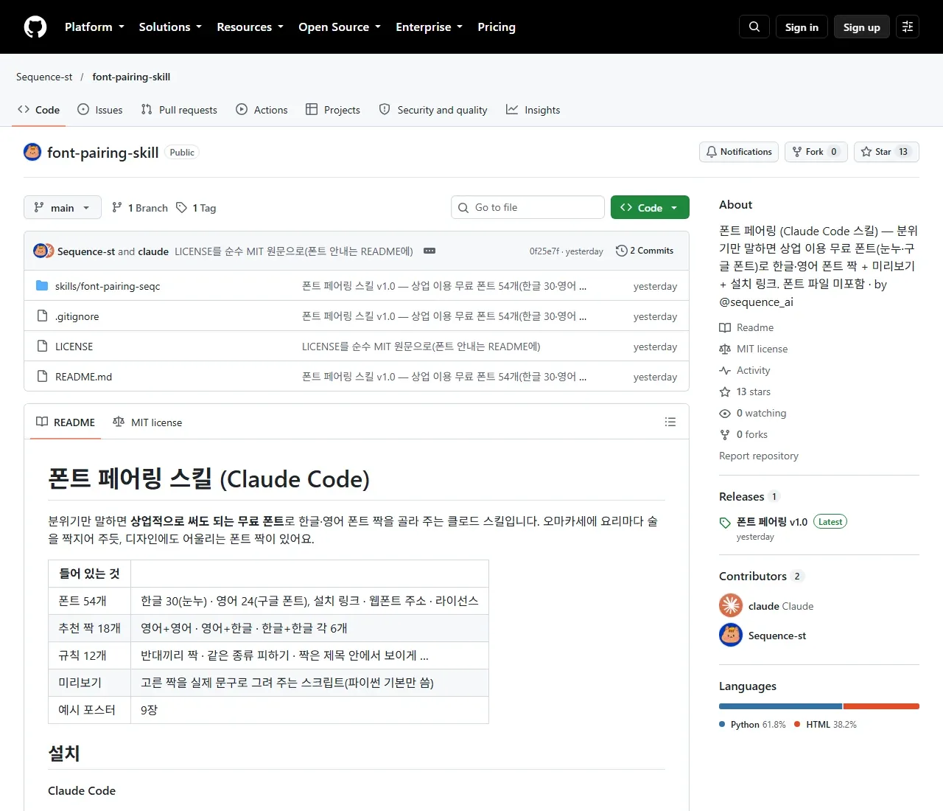Select the MIT license tab in README panel
Viewport: 943px width, 811px height.
click(147, 422)
